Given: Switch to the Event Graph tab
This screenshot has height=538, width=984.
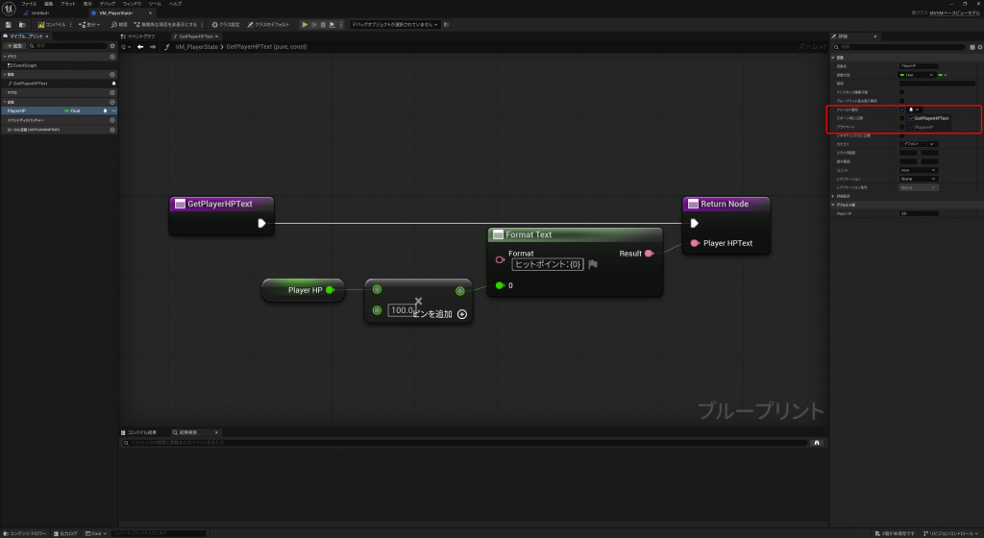Looking at the screenshot, I should pos(142,36).
